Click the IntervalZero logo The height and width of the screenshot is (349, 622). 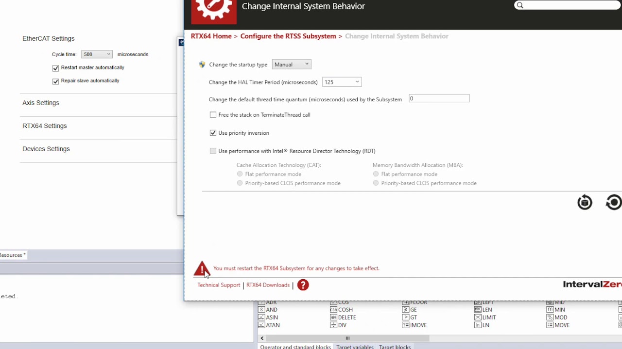(x=592, y=285)
